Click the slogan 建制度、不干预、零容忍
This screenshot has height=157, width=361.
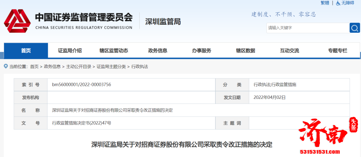[283, 14]
